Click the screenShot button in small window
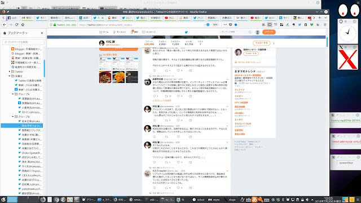 tap(346, 163)
